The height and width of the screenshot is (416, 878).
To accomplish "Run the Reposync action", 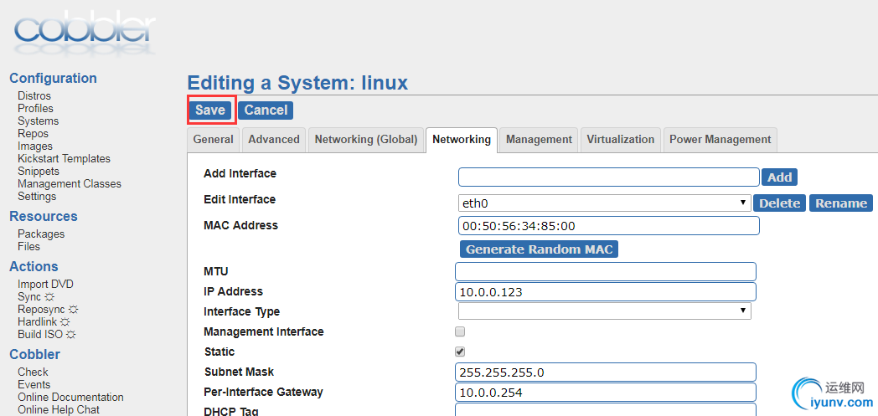I will [x=48, y=309].
